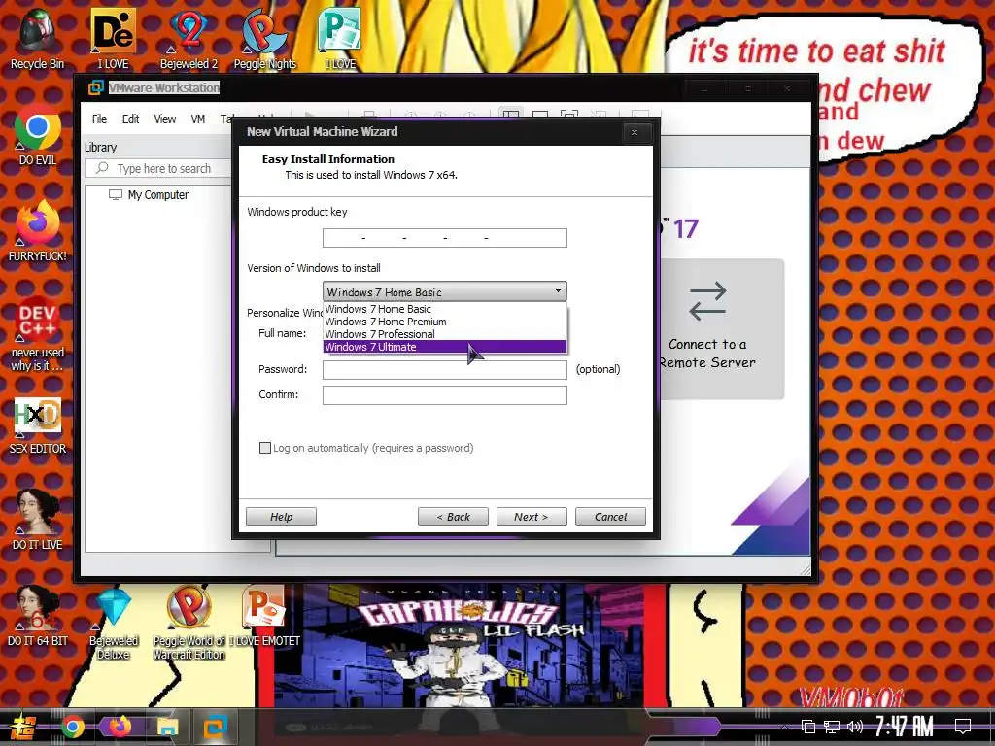Click the Help button in wizard
The width and height of the screenshot is (995, 746).
coord(281,517)
